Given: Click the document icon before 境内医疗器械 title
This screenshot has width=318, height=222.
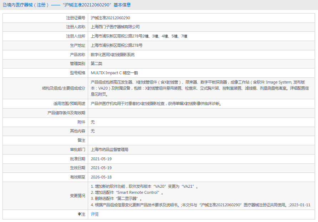Looking at the screenshot, I should pos(5,5).
